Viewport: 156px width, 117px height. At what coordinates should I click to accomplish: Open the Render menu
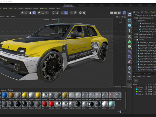tap(36, 8)
